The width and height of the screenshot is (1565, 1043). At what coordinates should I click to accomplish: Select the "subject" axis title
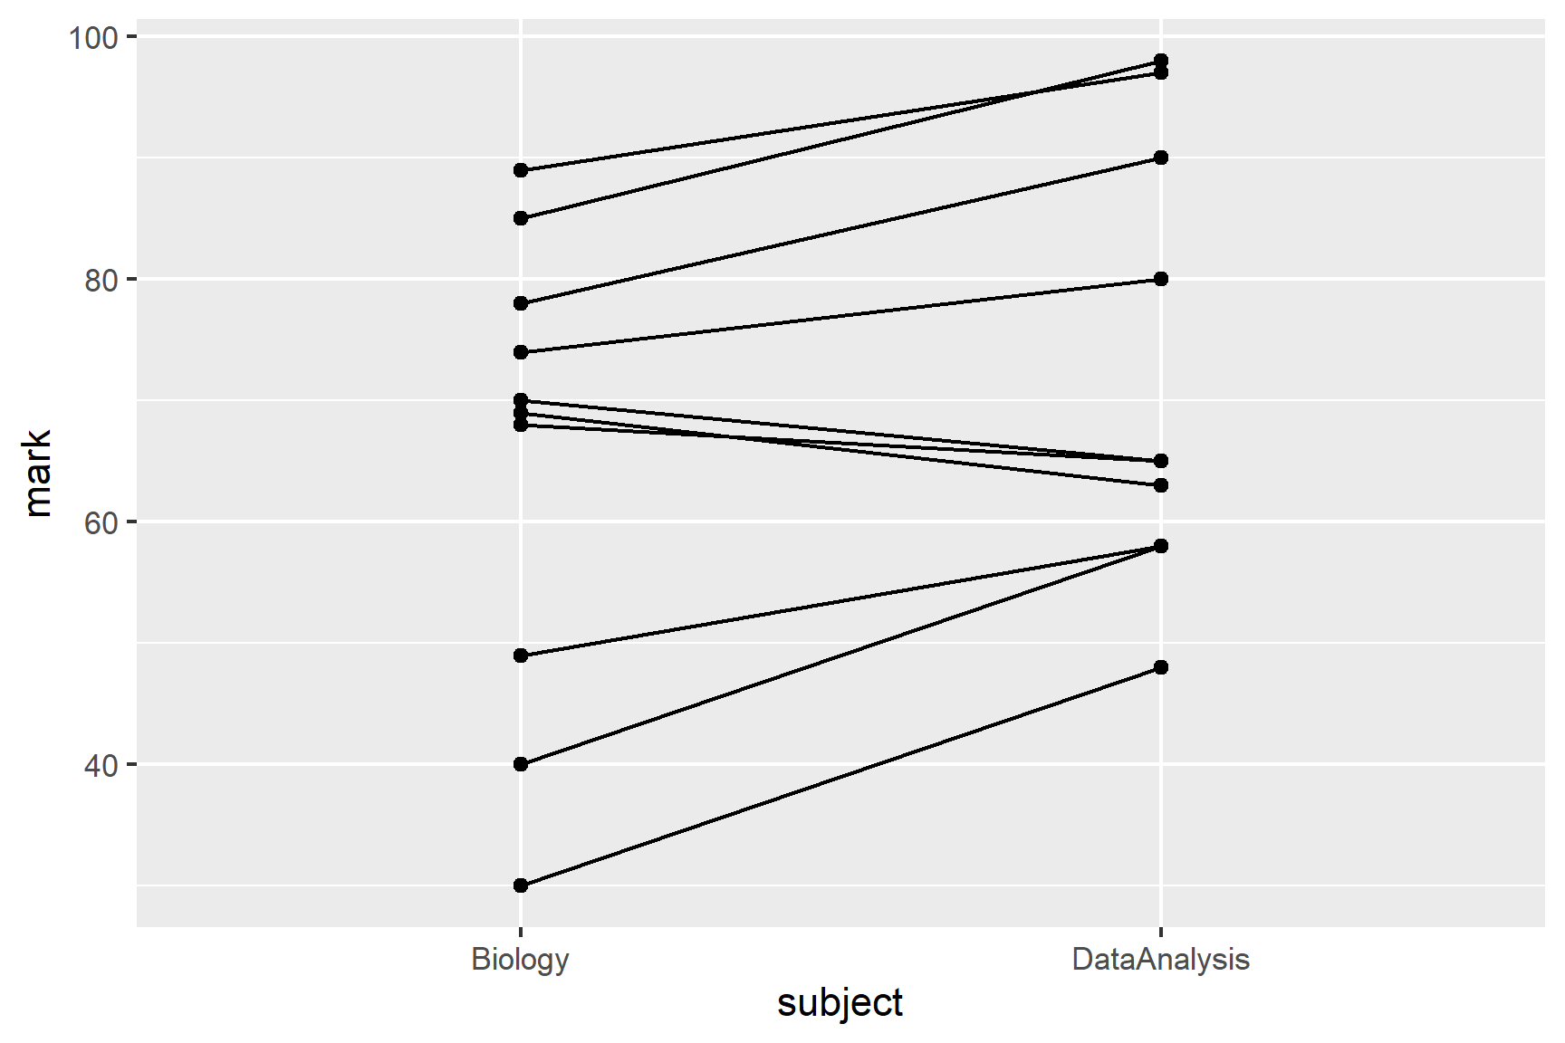(x=840, y=1003)
